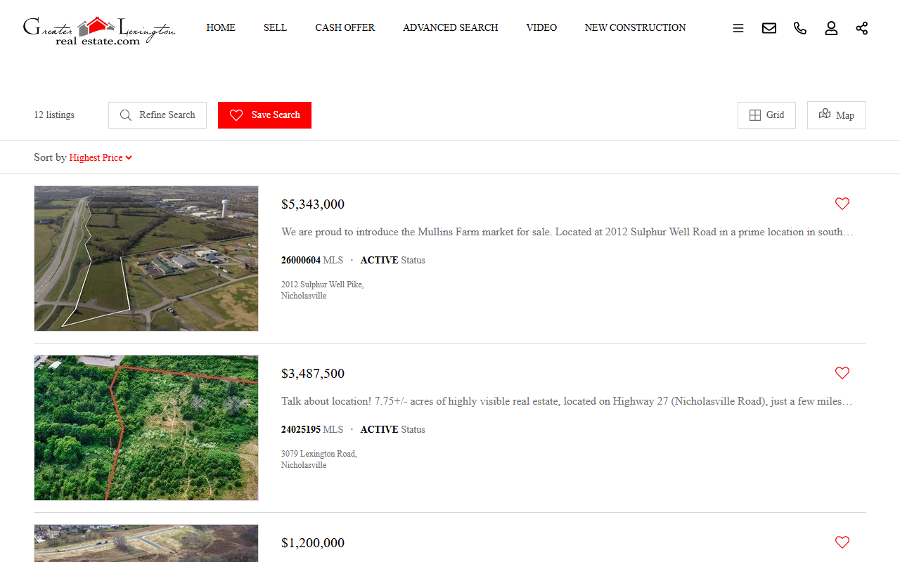Switch to Grid view
The height and width of the screenshot is (562, 900).
pyautogui.click(x=766, y=115)
